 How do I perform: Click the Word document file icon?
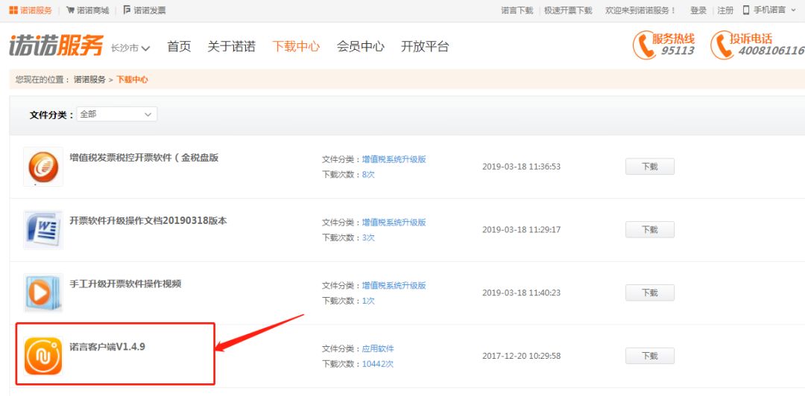coord(43,229)
